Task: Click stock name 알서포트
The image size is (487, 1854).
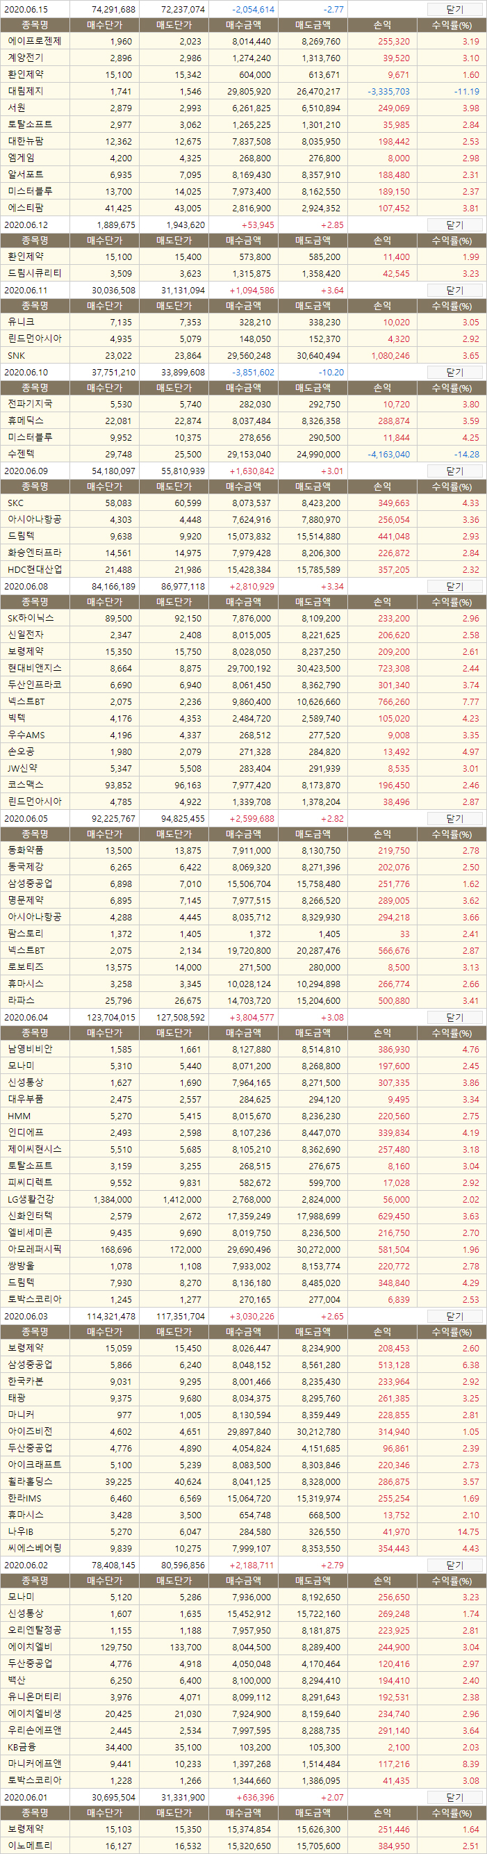Action: click(25, 174)
